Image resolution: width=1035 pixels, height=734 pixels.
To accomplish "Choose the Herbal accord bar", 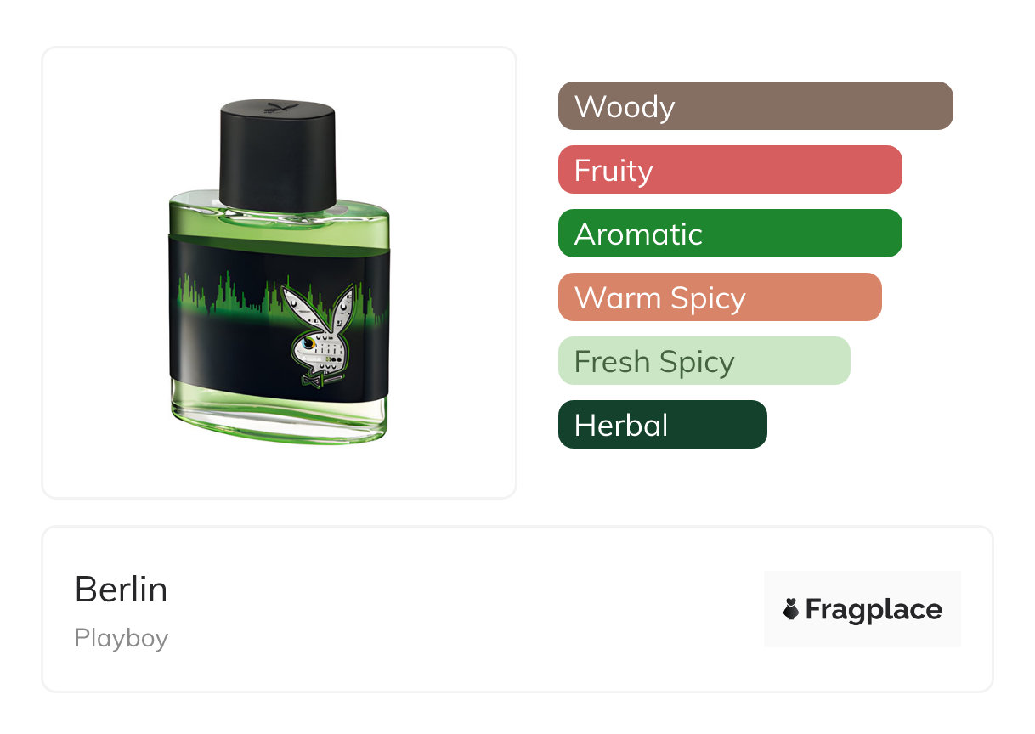I will [x=663, y=425].
